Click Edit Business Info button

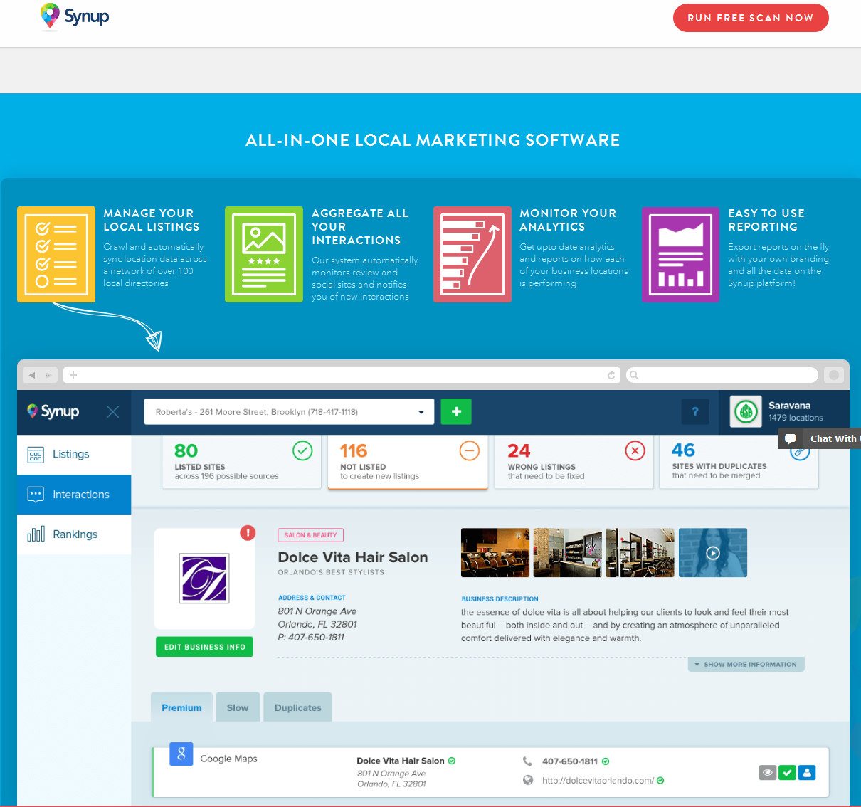coord(204,647)
